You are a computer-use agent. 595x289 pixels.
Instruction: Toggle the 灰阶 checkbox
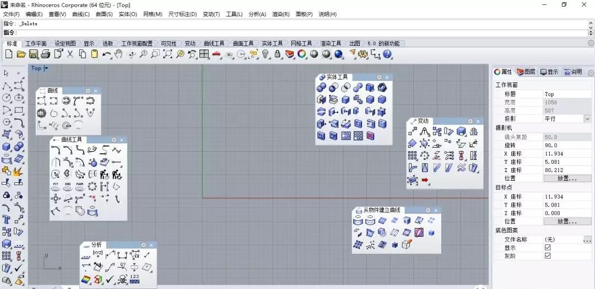coord(548,255)
